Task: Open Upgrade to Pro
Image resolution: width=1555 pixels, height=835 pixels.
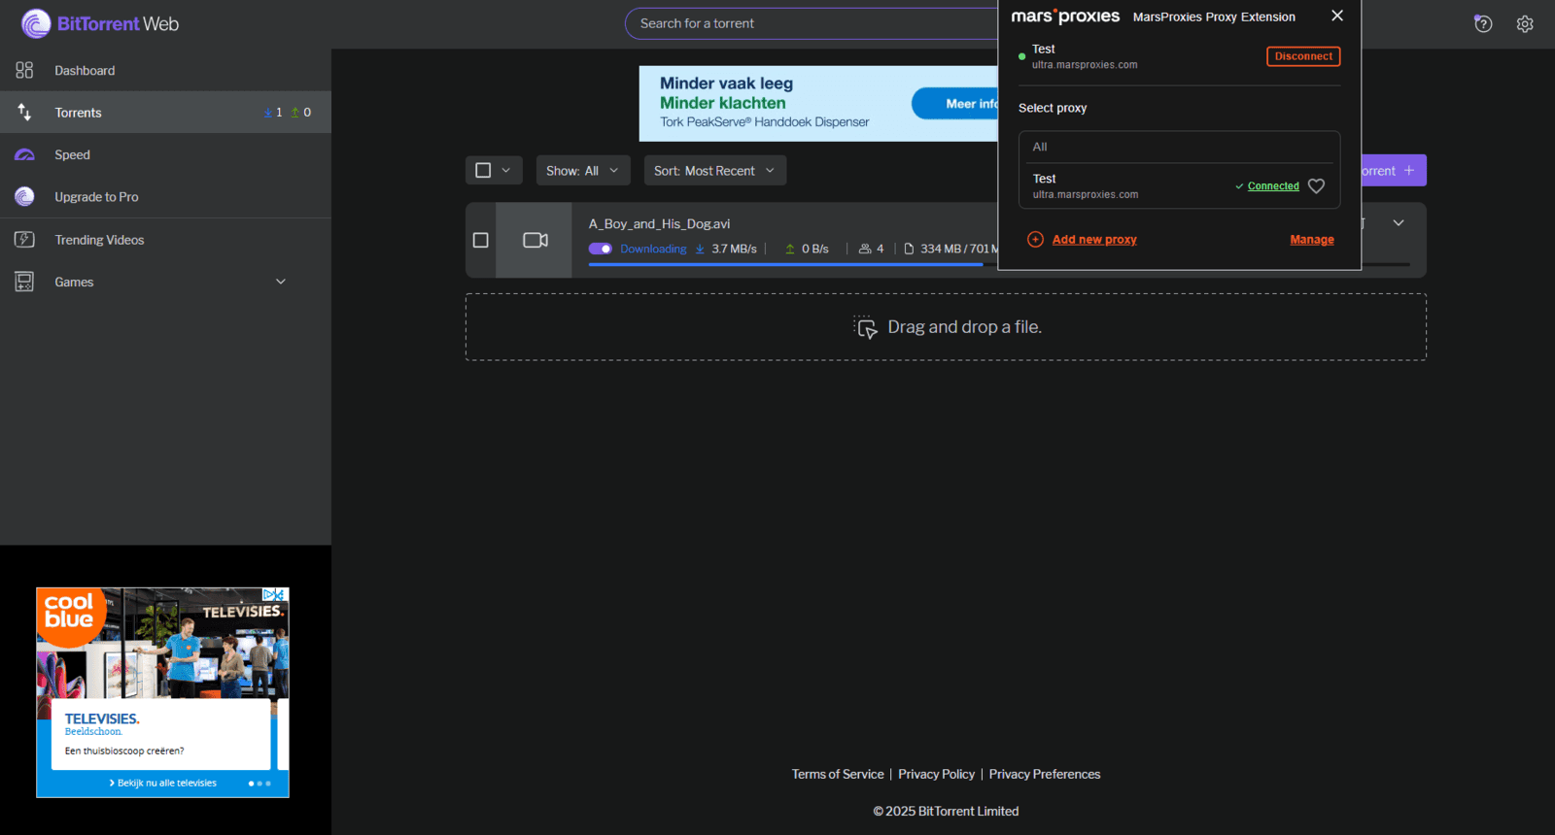Action: (165, 196)
